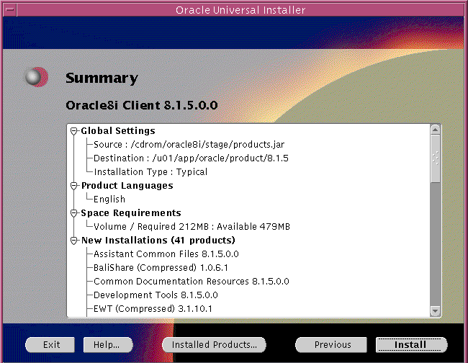Collapse the New Installations node
This screenshot has width=468, height=363.
pos(73,241)
